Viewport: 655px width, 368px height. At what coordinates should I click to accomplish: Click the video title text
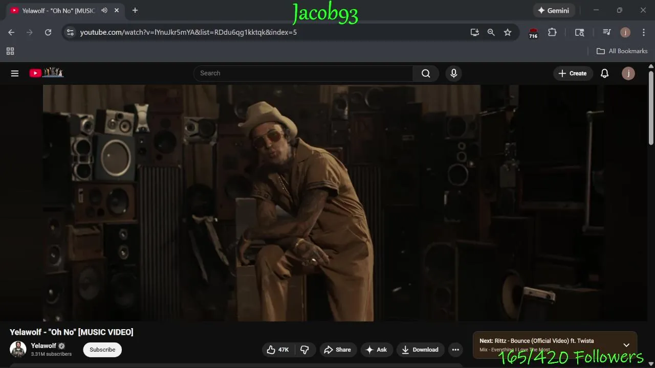(72, 332)
